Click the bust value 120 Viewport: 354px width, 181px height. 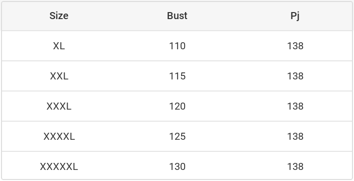point(177,106)
